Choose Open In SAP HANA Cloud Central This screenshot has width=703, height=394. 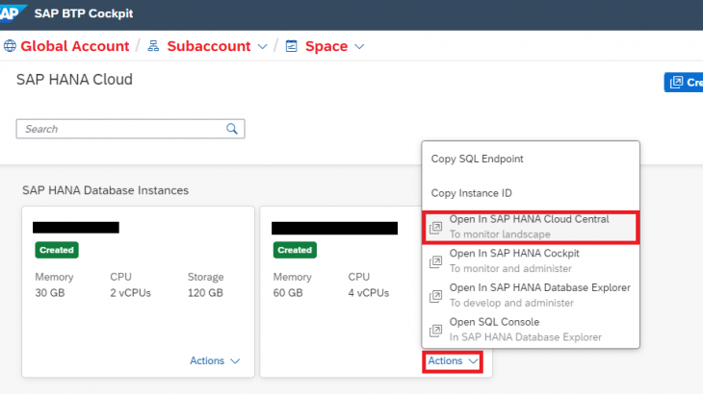[x=529, y=220]
